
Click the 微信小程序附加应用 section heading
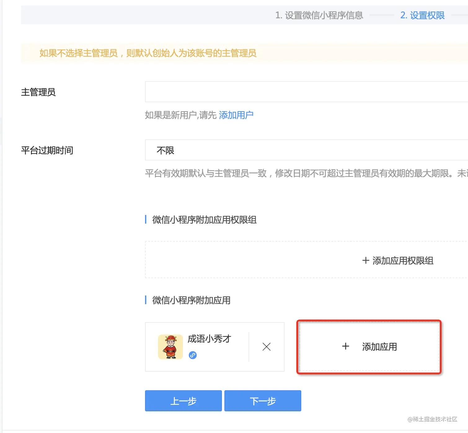click(x=191, y=300)
